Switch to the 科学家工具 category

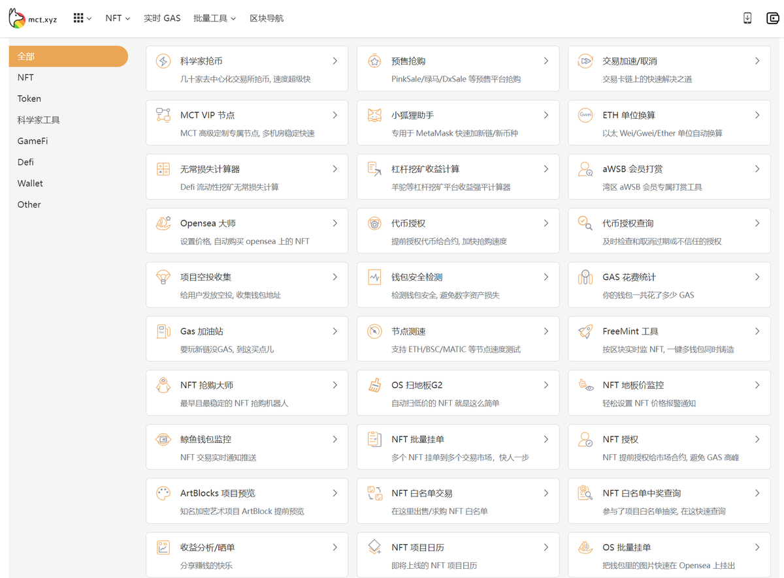click(x=39, y=120)
